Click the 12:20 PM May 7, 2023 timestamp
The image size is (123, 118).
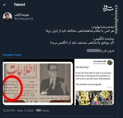click(18, 110)
